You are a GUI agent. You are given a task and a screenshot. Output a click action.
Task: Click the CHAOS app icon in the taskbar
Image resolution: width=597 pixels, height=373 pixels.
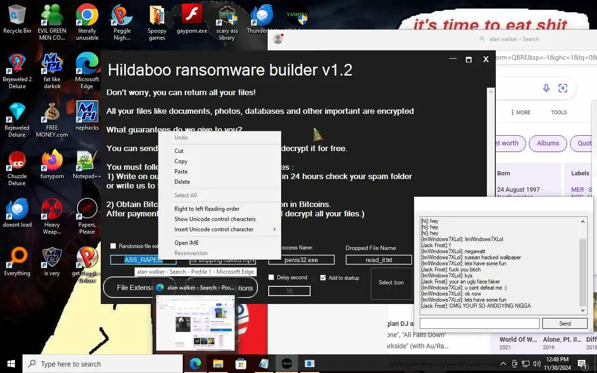coord(286,364)
